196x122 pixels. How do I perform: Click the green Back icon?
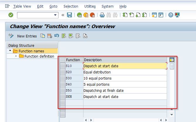79,15
